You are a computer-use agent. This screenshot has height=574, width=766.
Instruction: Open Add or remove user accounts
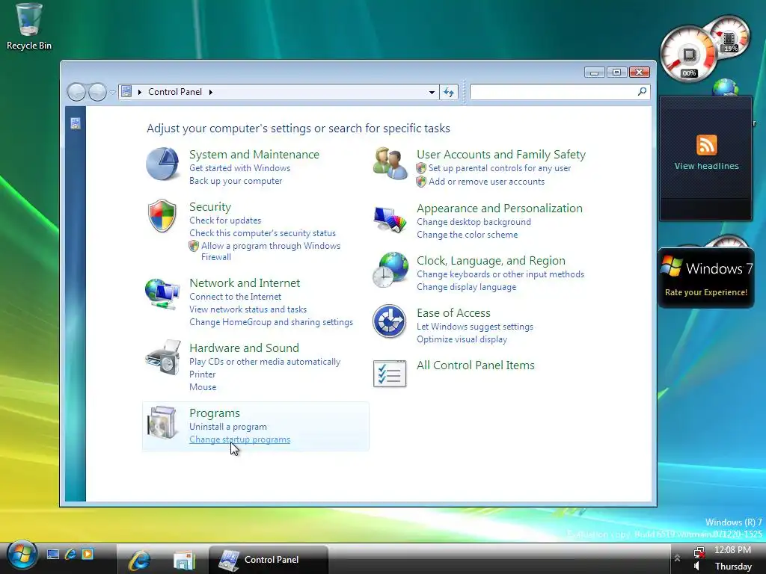click(x=486, y=182)
